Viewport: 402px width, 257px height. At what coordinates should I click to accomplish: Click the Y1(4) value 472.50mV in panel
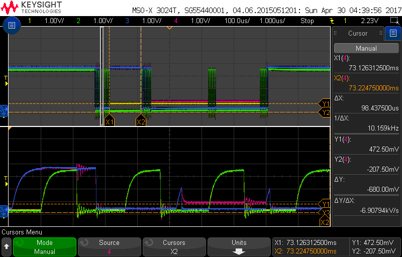[384, 149]
